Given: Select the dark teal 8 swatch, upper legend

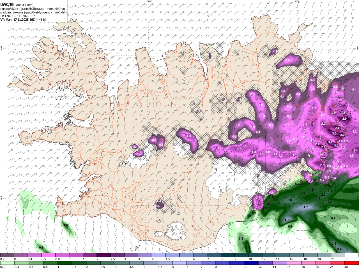Looking at the screenshot, I should [228, 255].
